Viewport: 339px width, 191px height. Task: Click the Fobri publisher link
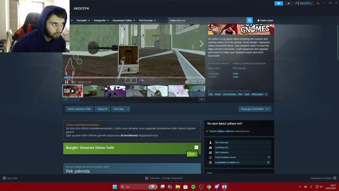(235, 77)
